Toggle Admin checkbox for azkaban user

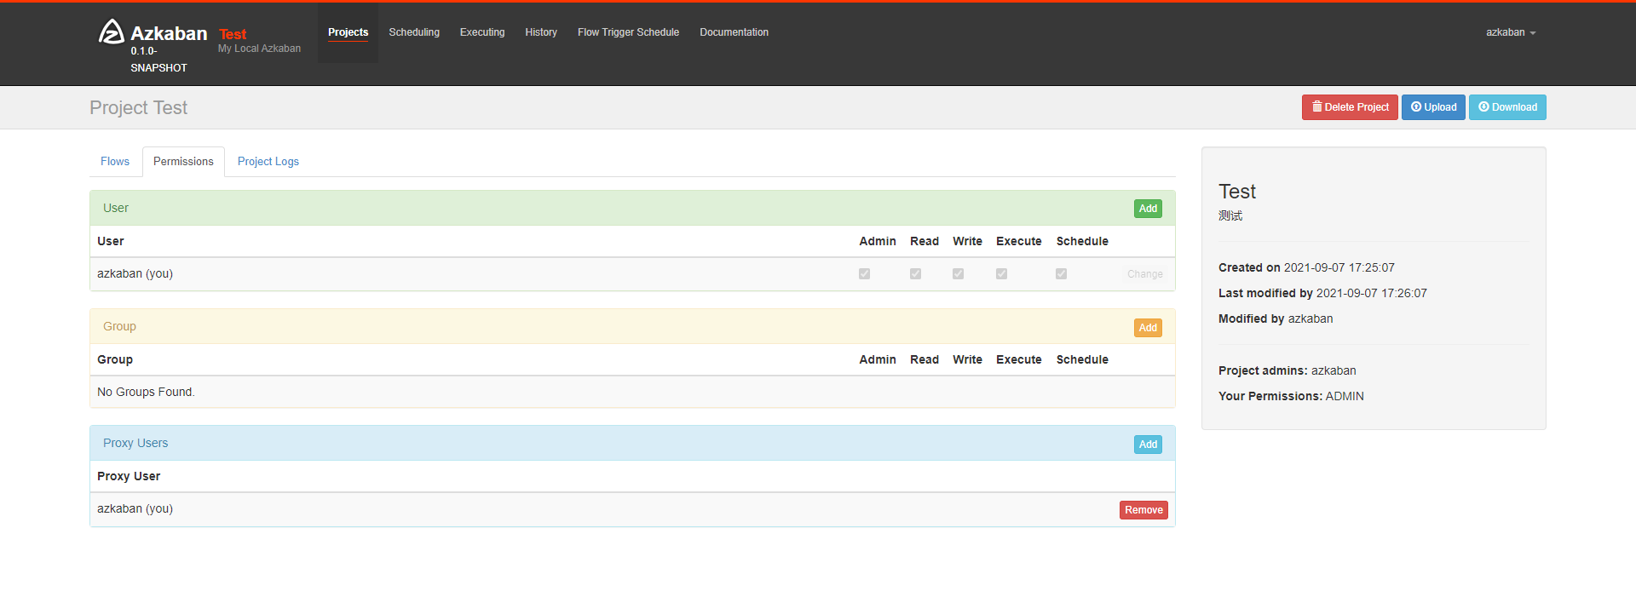coord(864,274)
